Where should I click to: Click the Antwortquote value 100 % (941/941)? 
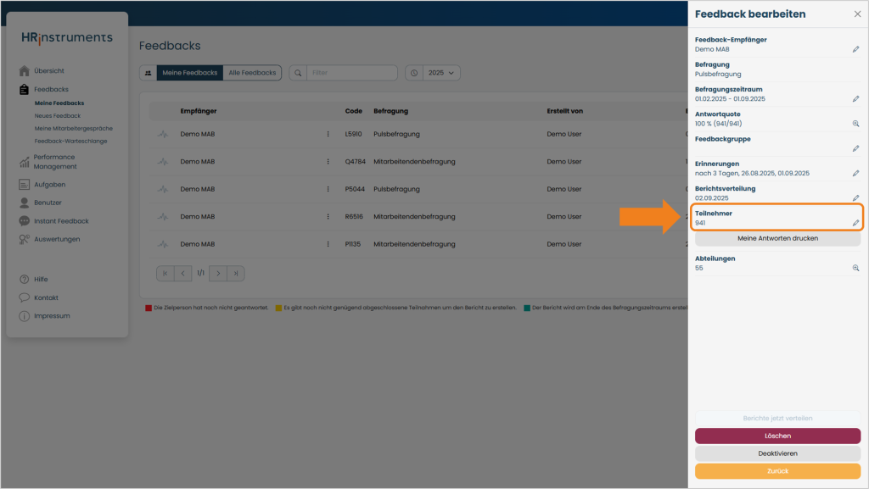tap(718, 124)
